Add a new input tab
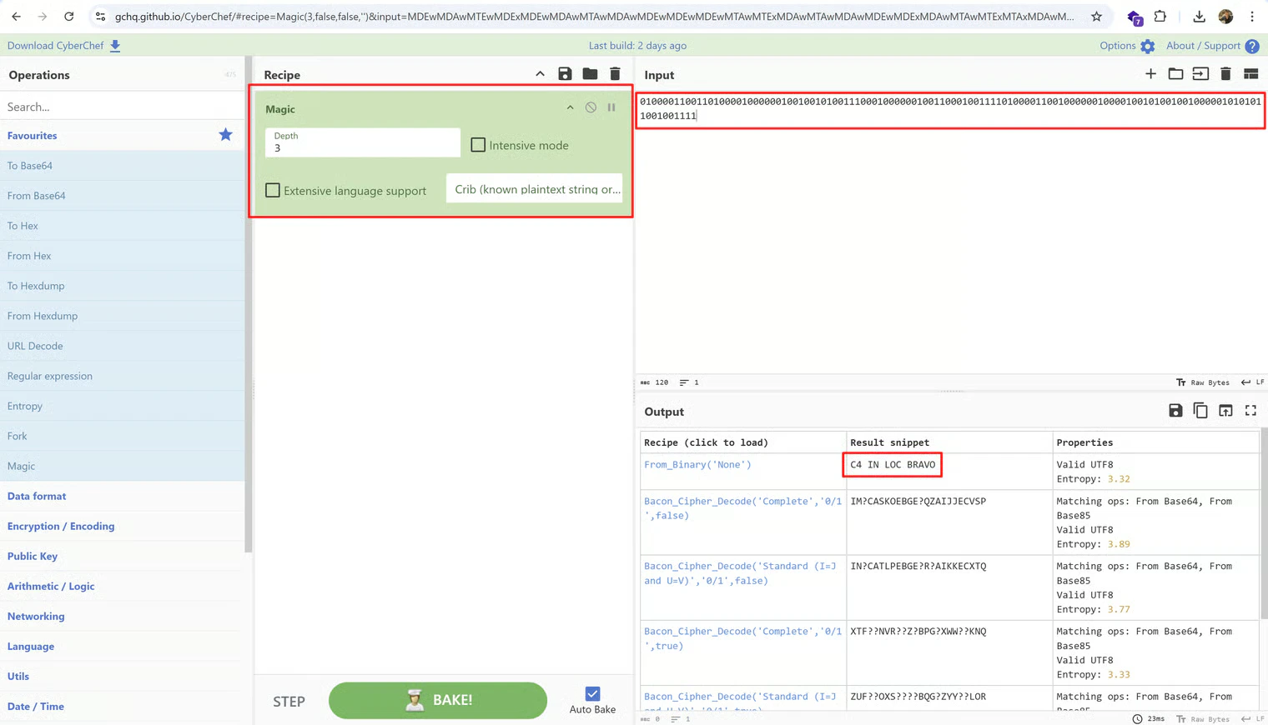The image size is (1268, 725). click(1150, 74)
